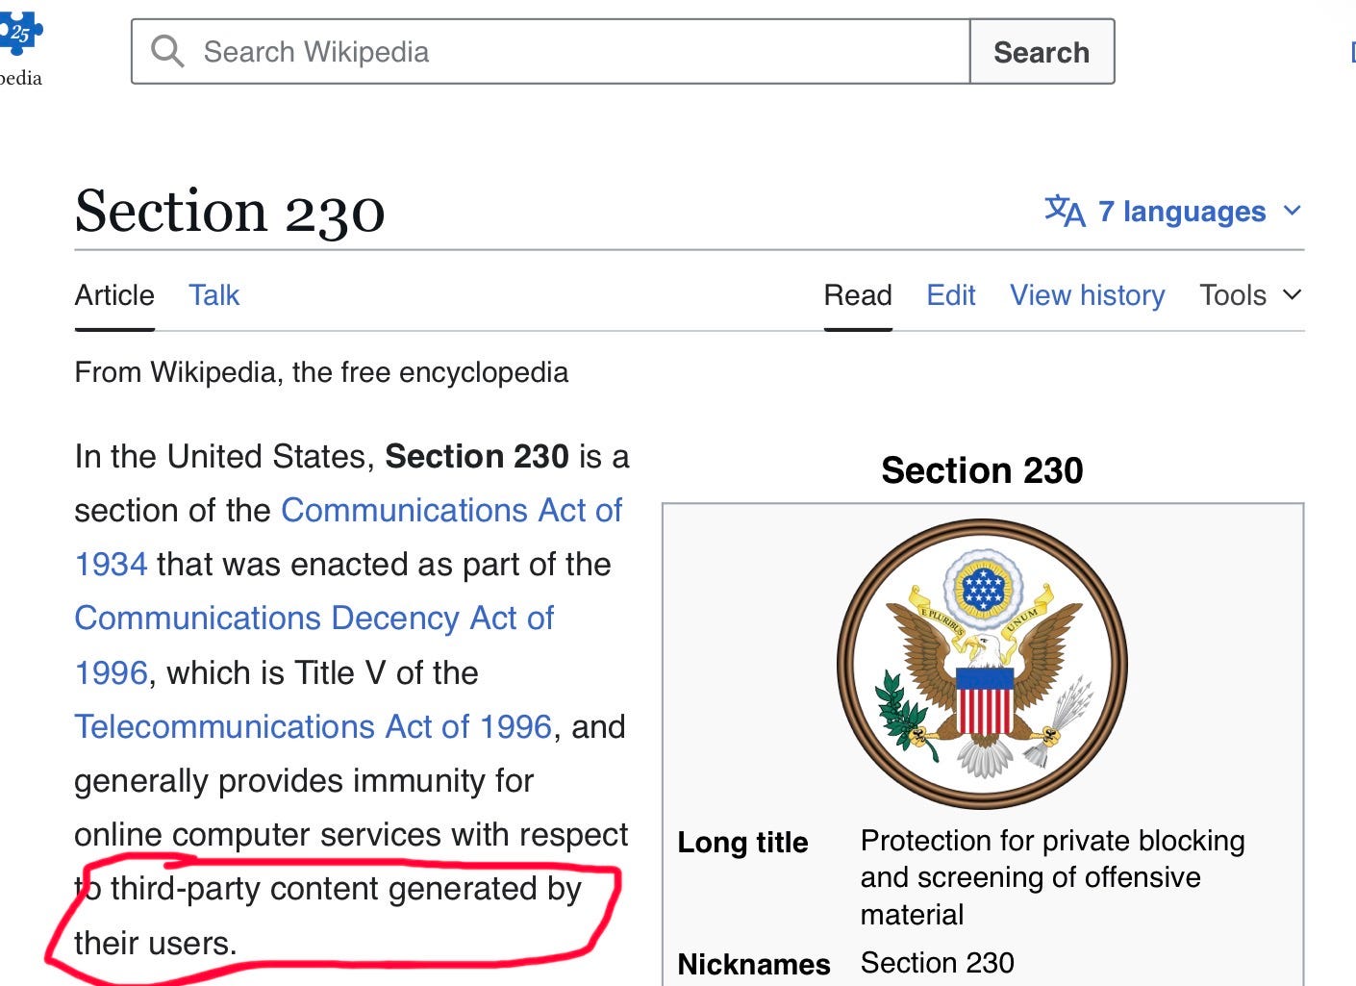Screen dimensions: 1356x986
Task: Follow the Communications Act of 1934 link
Action: tap(451, 510)
